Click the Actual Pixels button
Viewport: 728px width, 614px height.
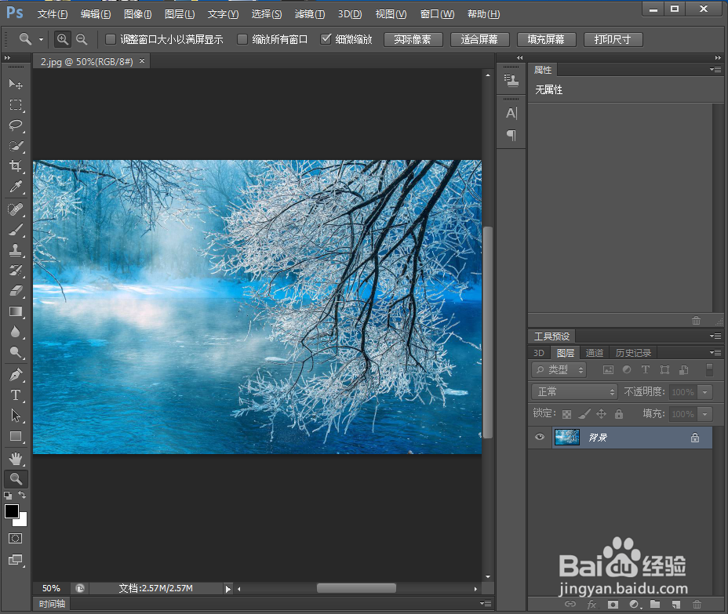pos(413,39)
